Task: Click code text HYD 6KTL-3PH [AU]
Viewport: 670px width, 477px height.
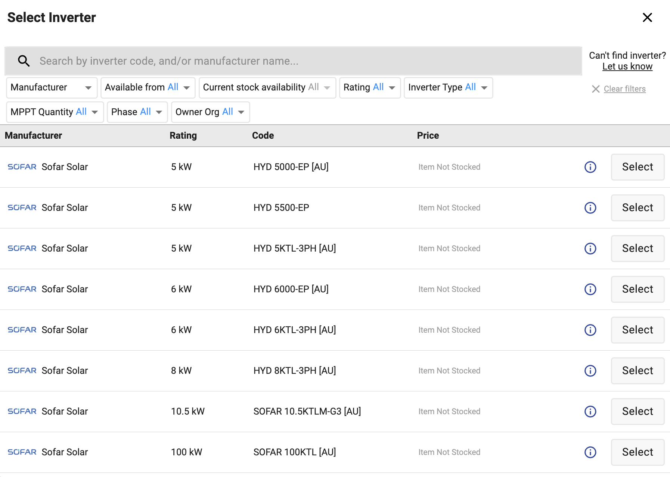Action: (295, 330)
